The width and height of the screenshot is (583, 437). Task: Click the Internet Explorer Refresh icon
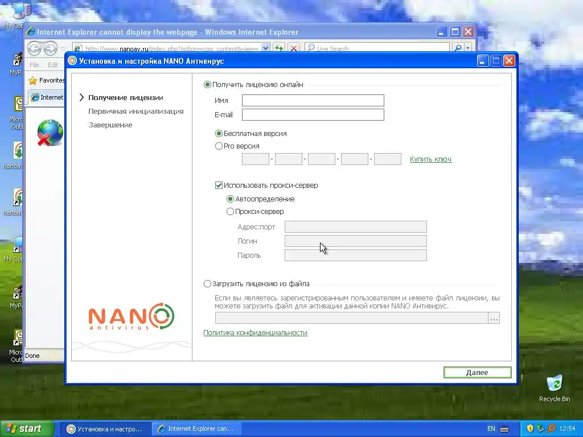[x=279, y=48]
